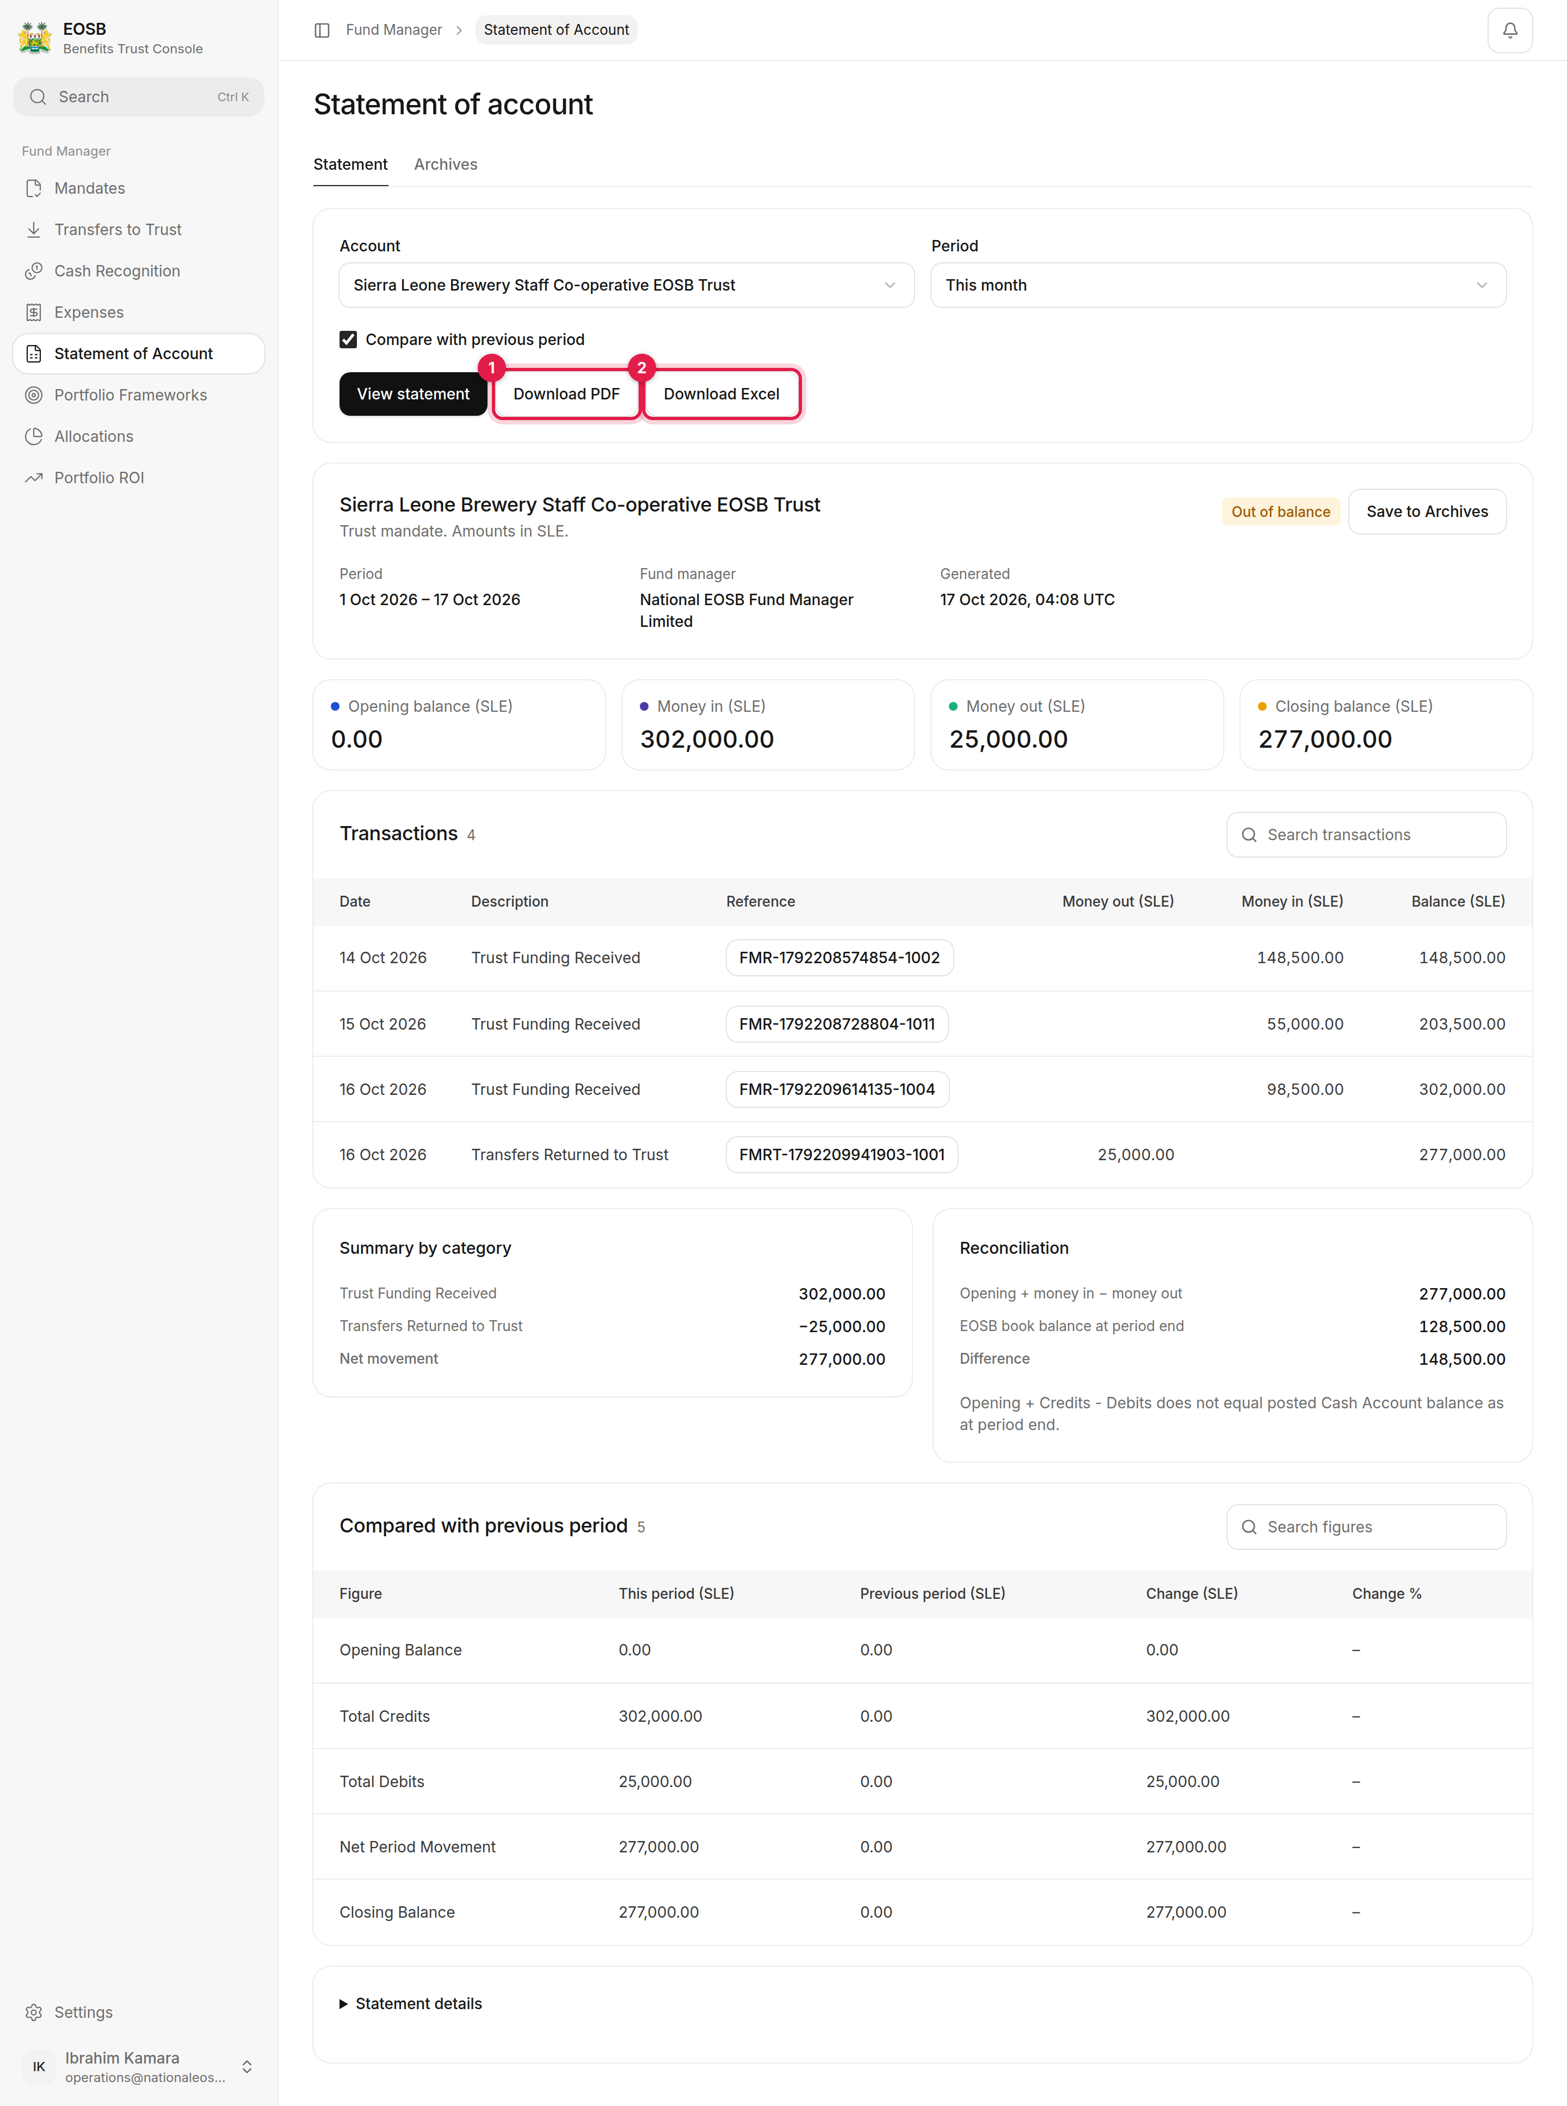Click the Statement of Account sidebar icon
This screenshot has width=1567, height=2106.
coord(34,354)
